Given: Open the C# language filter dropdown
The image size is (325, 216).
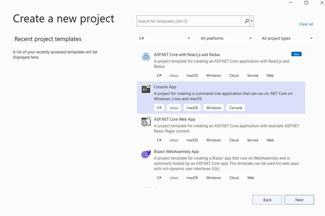Looking at the screenshot, I should tap(164, 38).
